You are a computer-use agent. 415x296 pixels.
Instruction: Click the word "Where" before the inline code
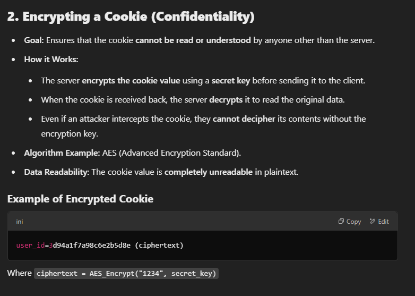[x=20, y=273]
